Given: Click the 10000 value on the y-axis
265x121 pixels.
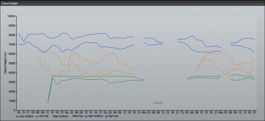Looking at the screenshot, I should [11, 16].
